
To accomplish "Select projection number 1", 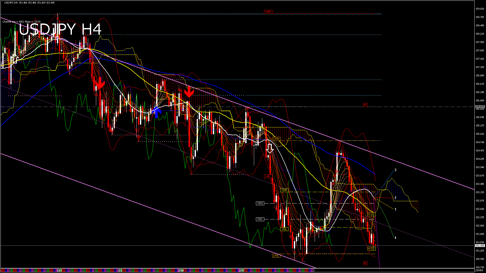I will 395,209.
